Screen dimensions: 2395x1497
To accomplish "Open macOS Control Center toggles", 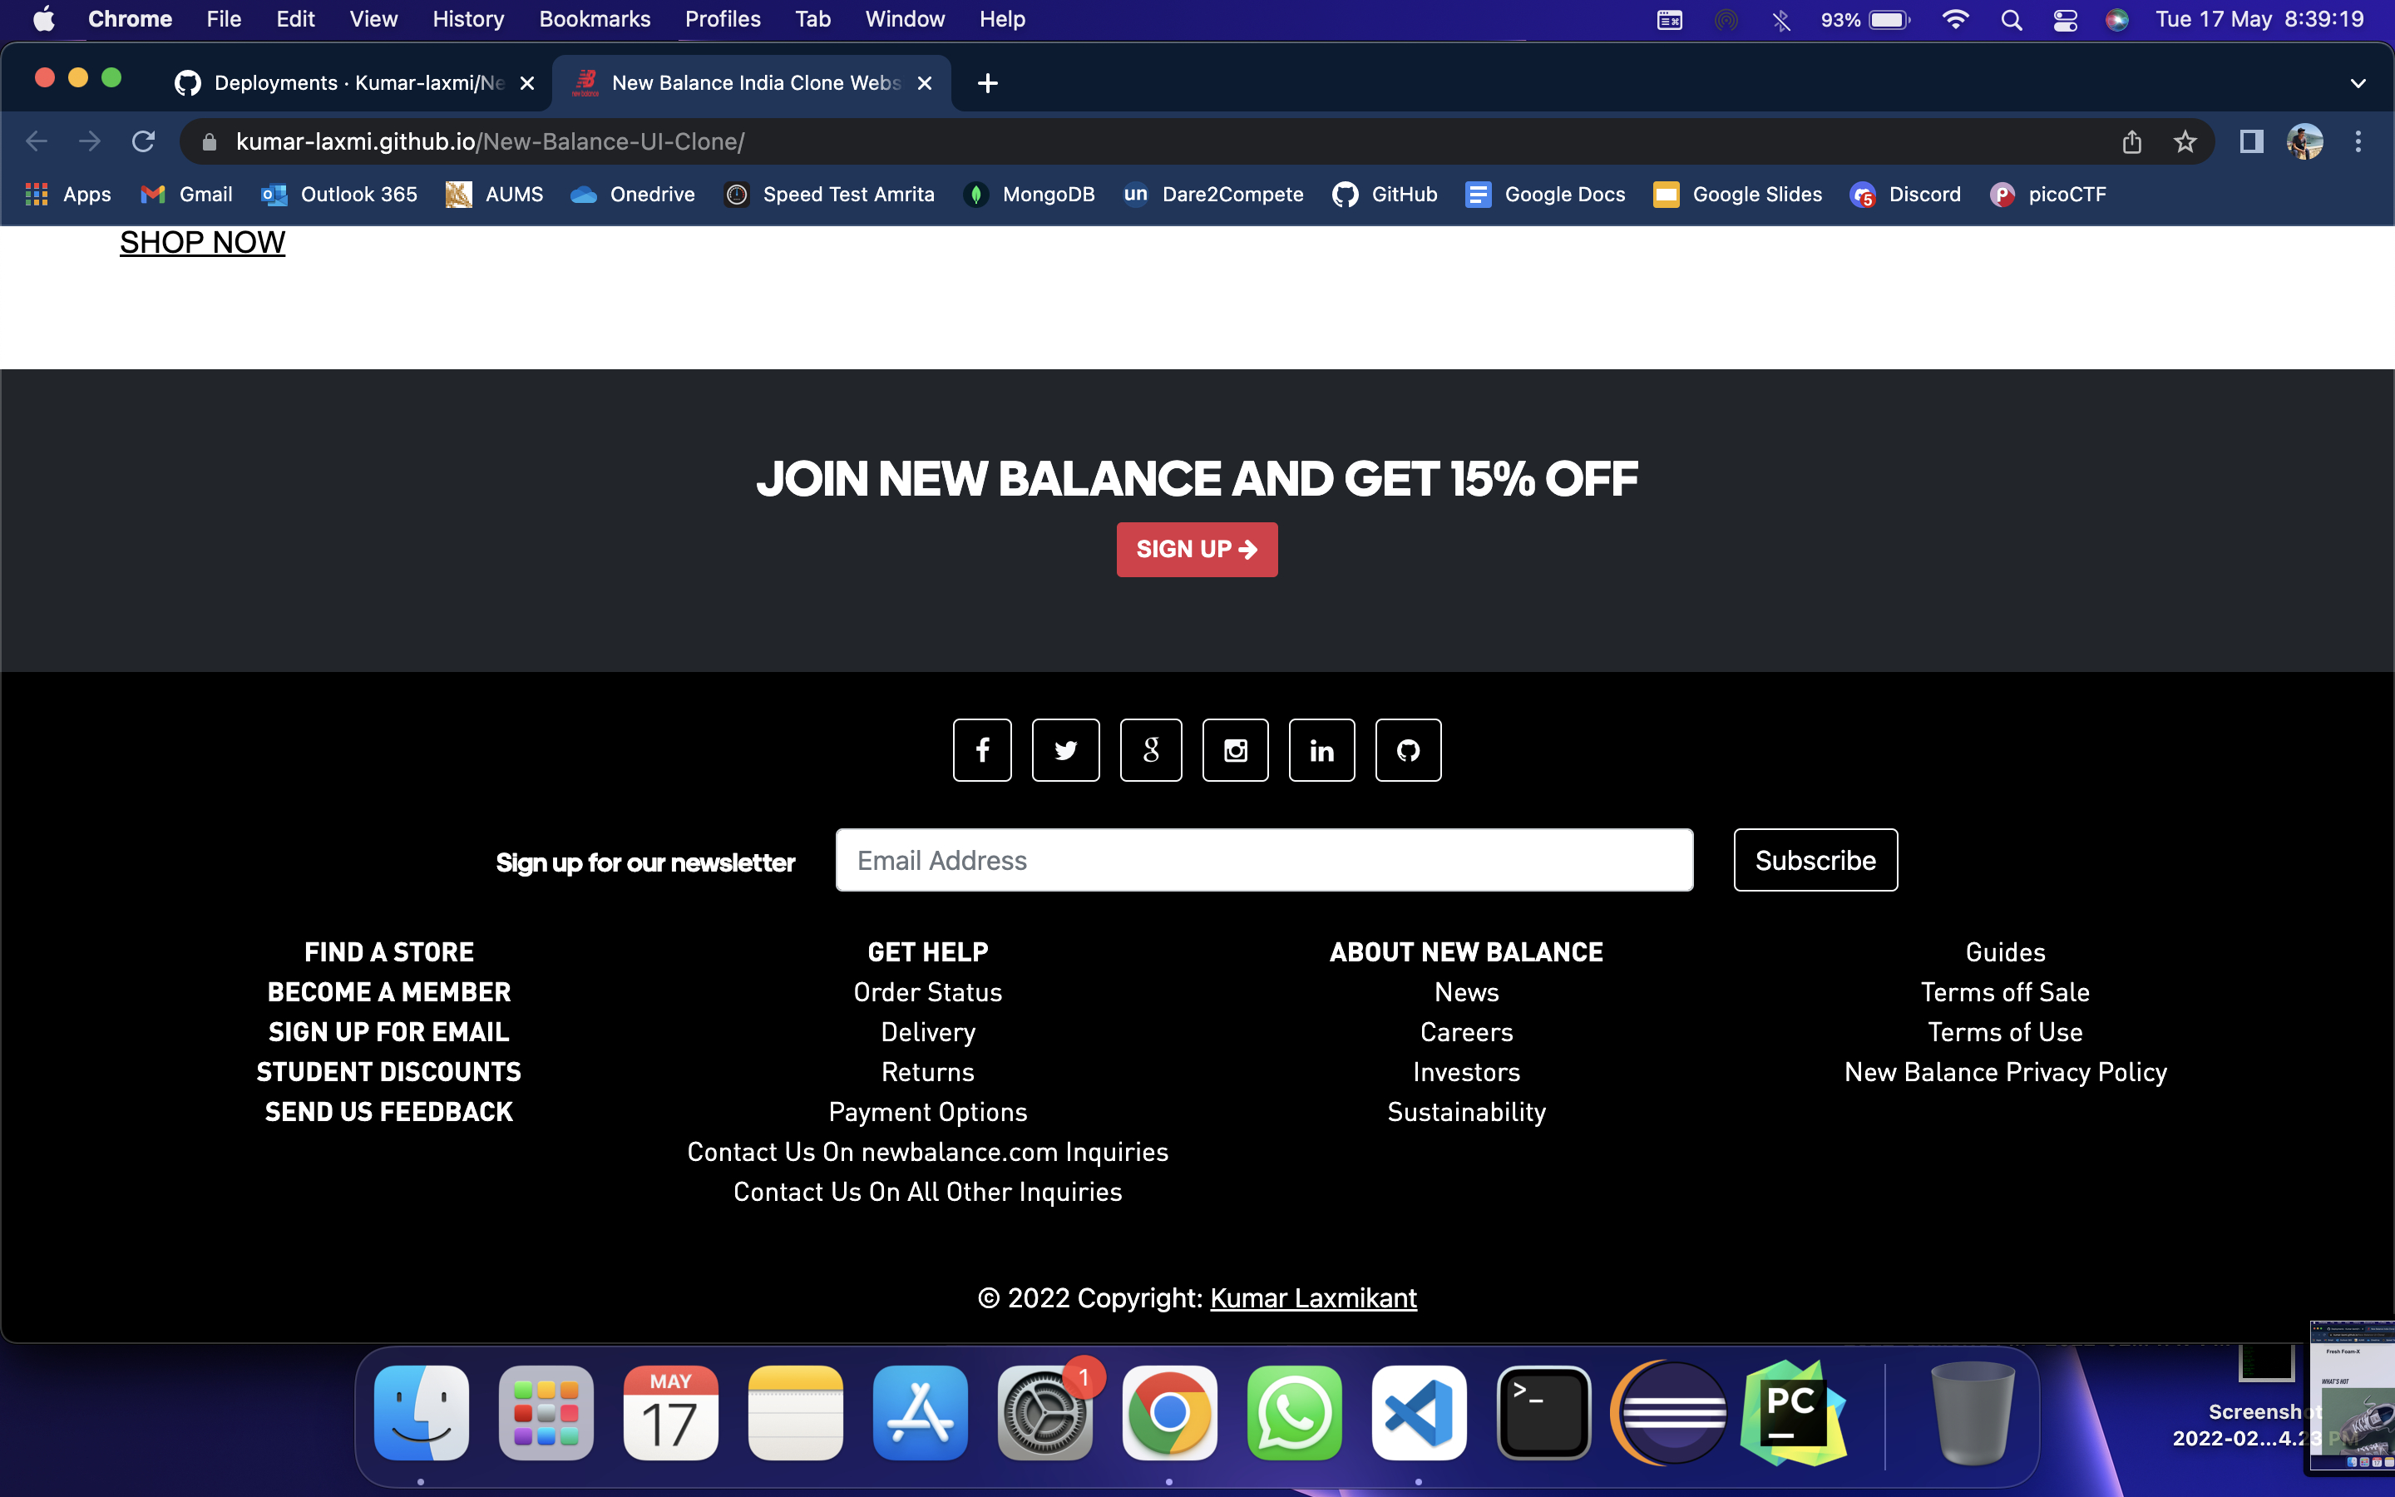I will click(x=2065, y=20).
